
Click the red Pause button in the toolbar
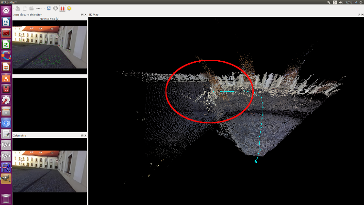coord(63,8)
